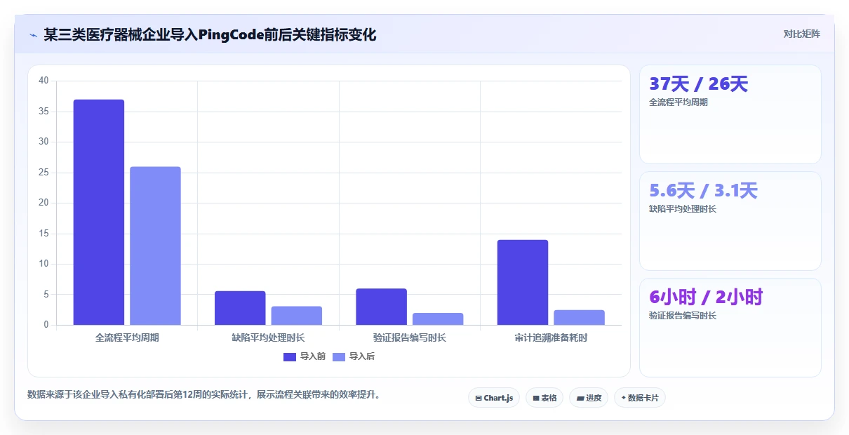
Task: Click the chart title about PingCode指标变化
Action: (210, 34)
